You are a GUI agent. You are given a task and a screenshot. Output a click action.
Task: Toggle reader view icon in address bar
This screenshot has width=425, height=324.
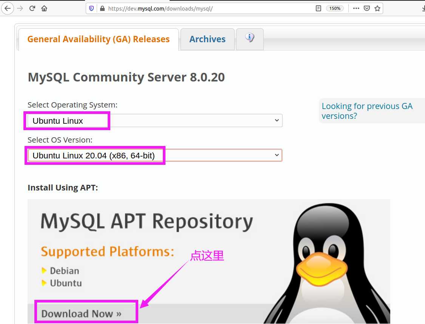318,8
